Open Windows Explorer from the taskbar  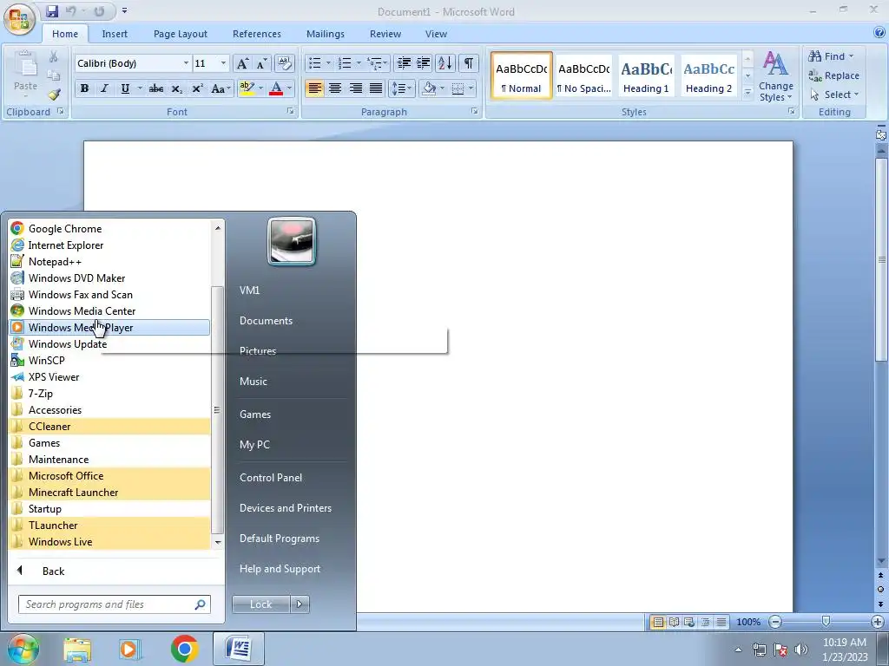[x=76, y=650]
